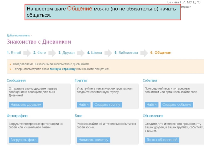Click the 'Загрузить фото' button
204x153 pixels.
click(x=23, y=140)
